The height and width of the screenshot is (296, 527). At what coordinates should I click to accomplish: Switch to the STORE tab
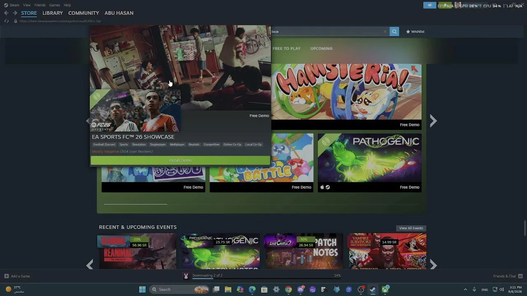coord(29,13)
